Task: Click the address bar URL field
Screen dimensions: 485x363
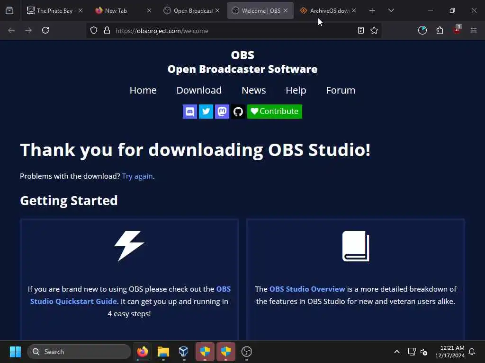Action: tap(234, 31)
